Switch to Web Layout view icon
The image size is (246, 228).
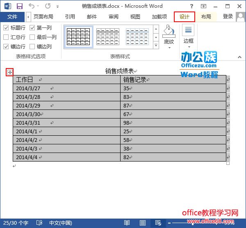point(158,223)
